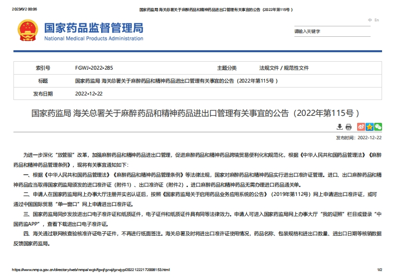Viewport: 395px width, 279px height.
Task: Share the notice to WeChat
Action: 378,127
